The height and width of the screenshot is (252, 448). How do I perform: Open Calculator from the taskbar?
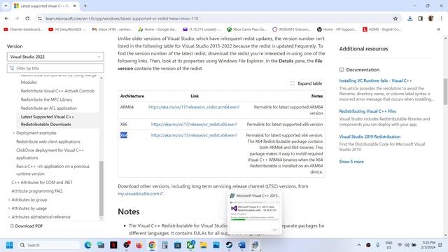(165, 245)
